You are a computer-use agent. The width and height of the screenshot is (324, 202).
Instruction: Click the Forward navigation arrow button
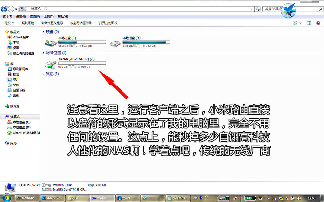11,9
